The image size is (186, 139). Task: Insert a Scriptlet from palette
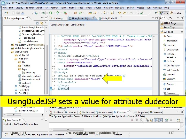[x=169, y=45]
